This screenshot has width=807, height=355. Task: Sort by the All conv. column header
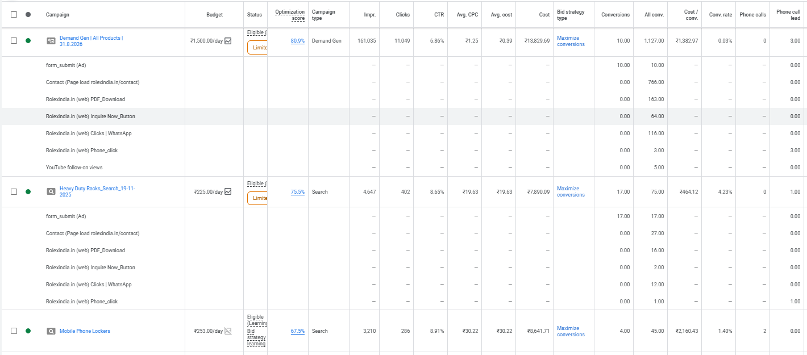[654, 15]
